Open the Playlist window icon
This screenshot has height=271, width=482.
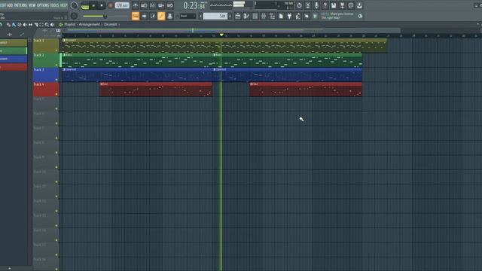coord(238,17)
